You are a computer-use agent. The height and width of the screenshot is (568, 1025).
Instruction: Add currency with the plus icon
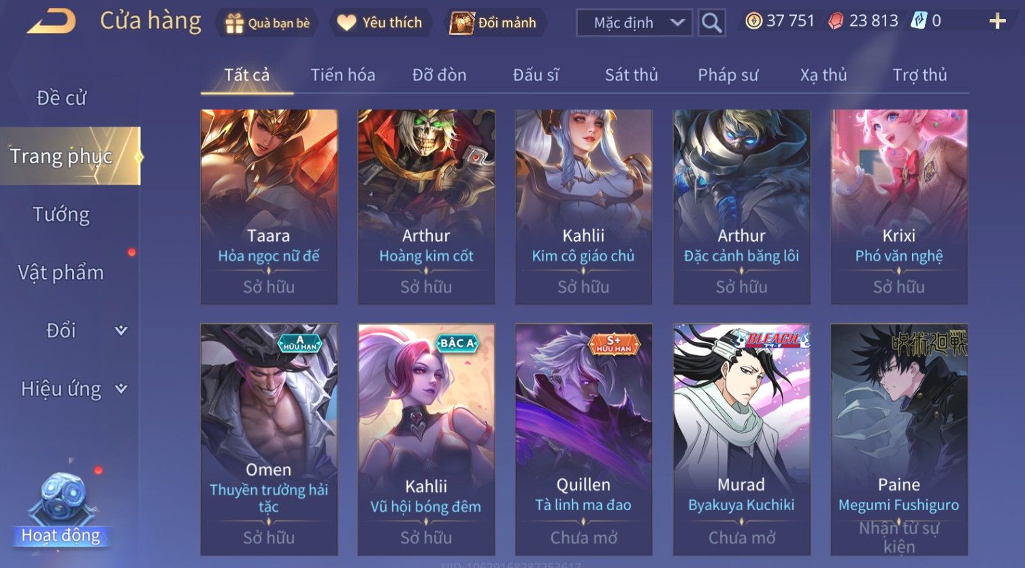[x=997, y=21]
